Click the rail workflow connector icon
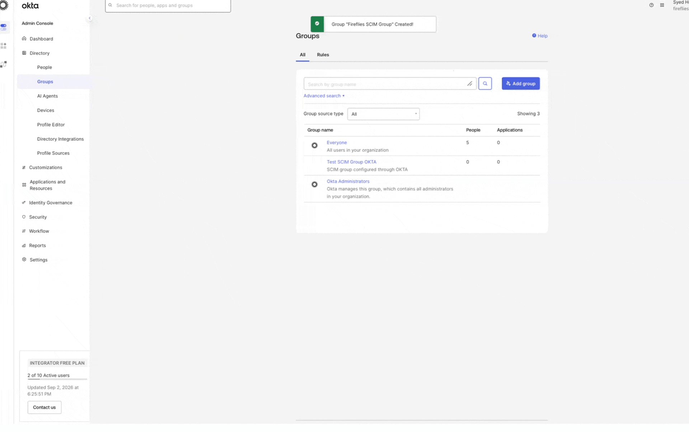 click(4, 65)
